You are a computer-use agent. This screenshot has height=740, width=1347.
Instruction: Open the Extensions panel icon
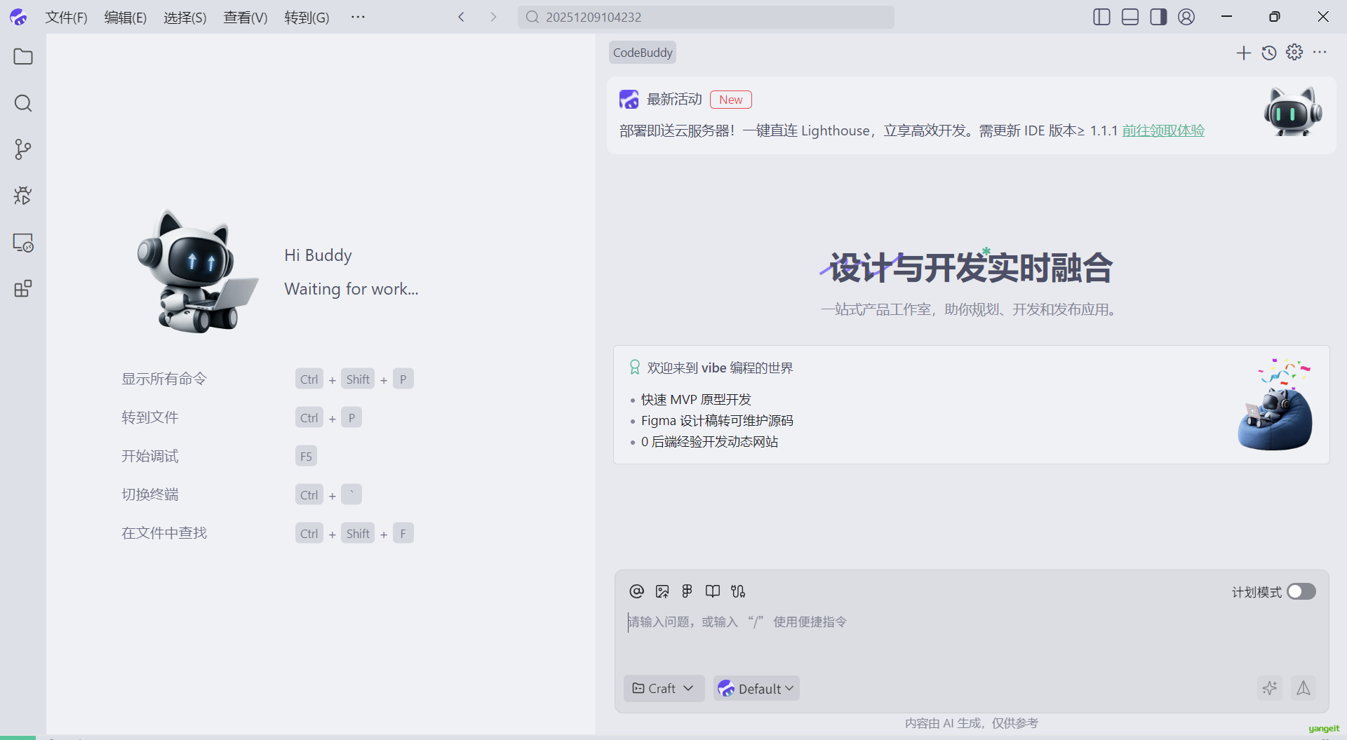click(x=23, y=288)
